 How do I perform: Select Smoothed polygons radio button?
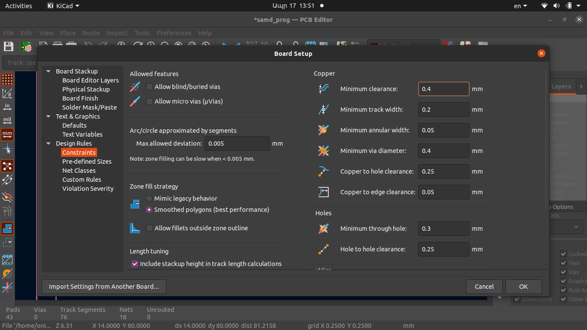pyautogui.click(x=149, y=210)
